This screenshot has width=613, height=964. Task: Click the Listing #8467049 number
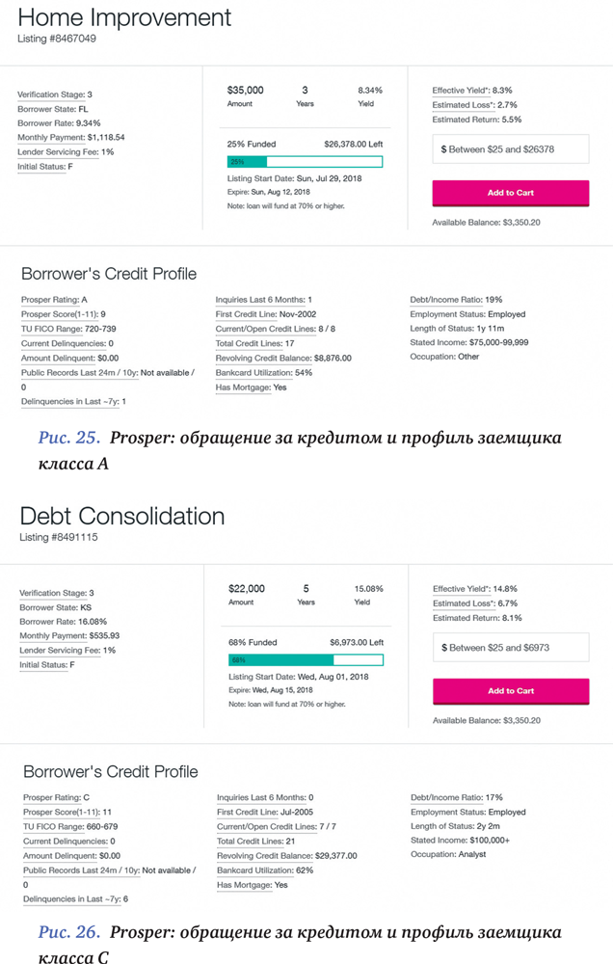coord(57,40)
